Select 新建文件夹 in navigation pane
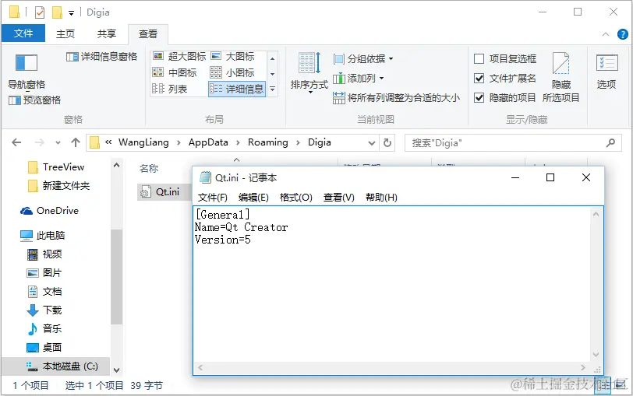 coord(58,186)
